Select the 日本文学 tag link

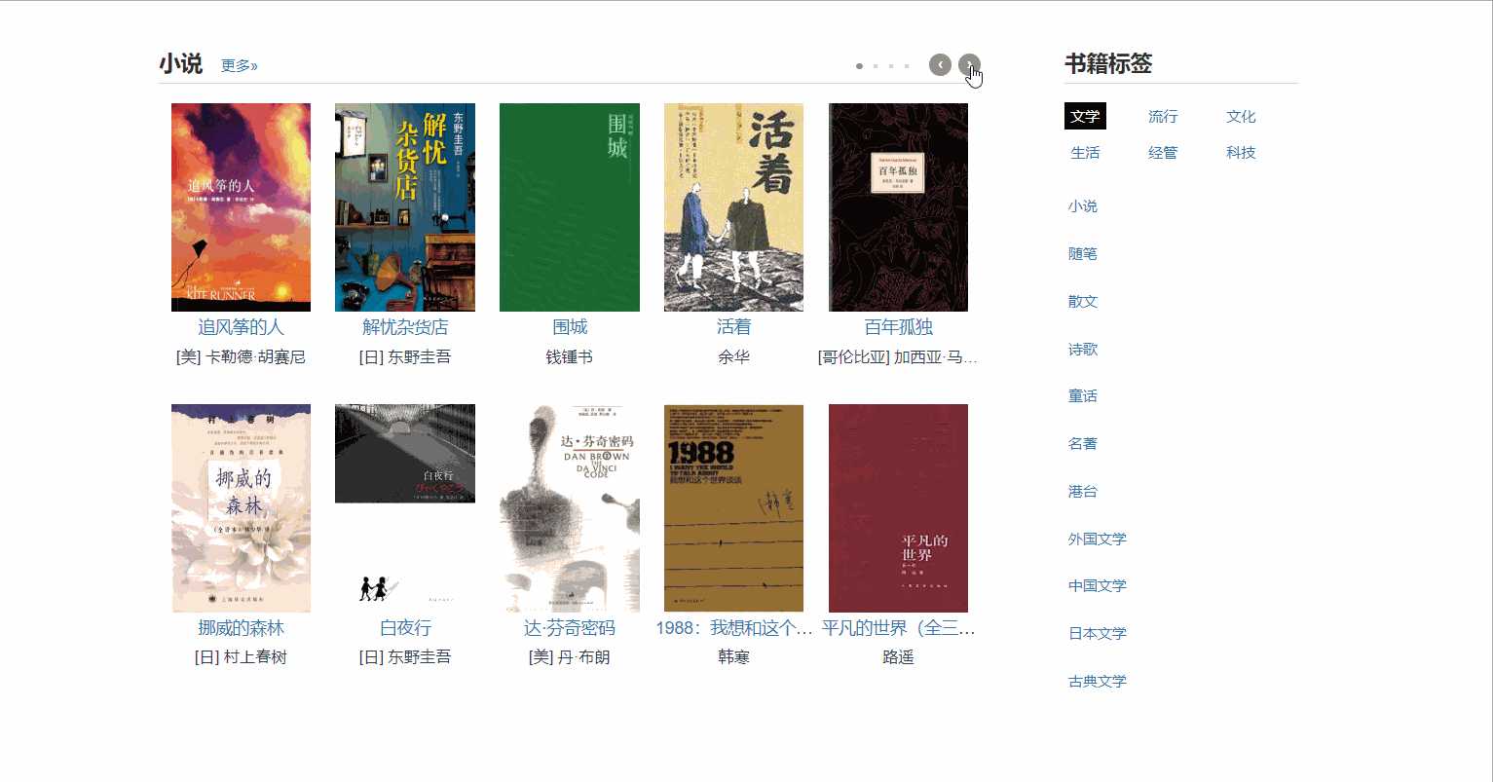[x=1098, y=633]
